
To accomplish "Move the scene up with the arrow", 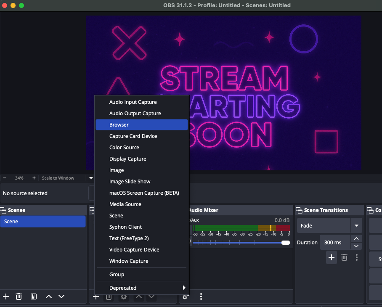I will pyautogui.click(x=49, y=296).
